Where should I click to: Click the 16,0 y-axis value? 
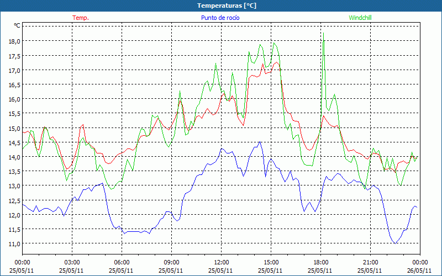pos(15,99)
